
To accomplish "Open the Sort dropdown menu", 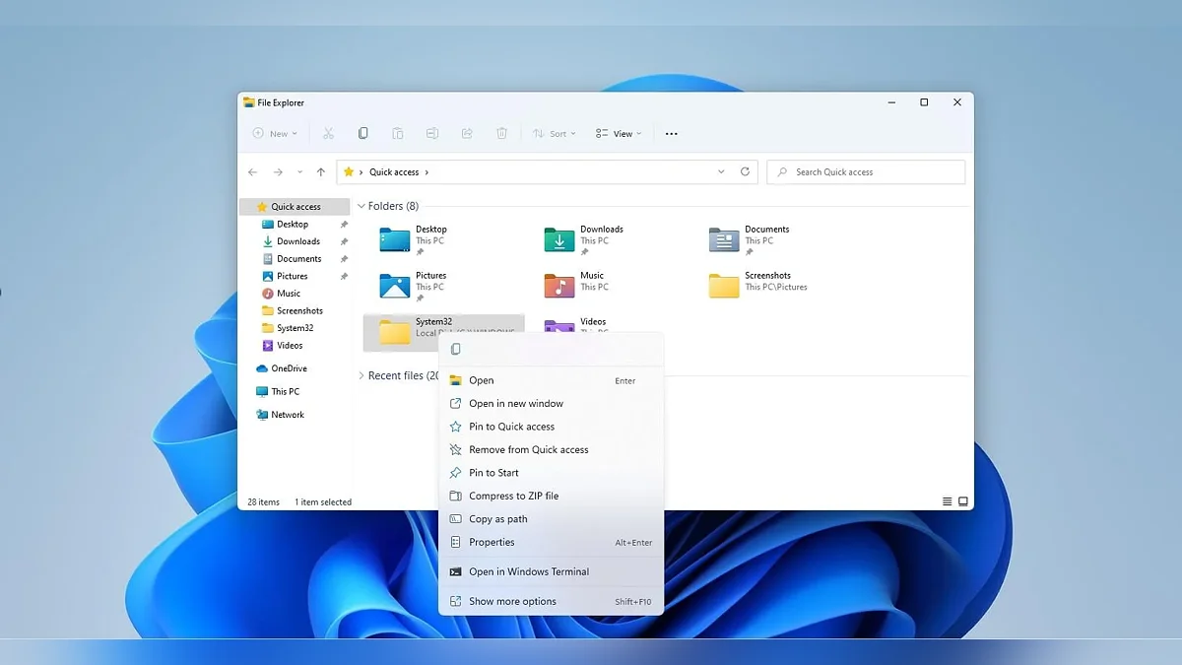I will tap(555, 133).
